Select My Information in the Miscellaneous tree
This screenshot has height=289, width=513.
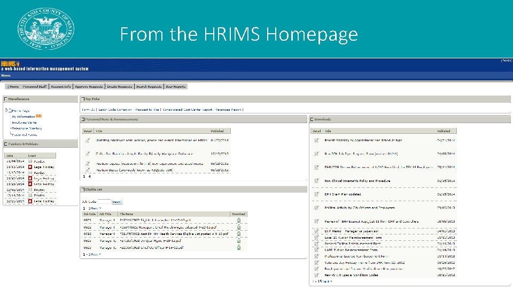pyautogui.click(x=23, y=117)
